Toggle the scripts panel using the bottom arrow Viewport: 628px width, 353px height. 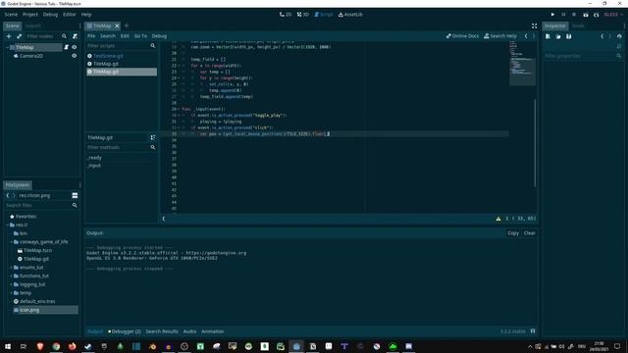coord(164,219)
